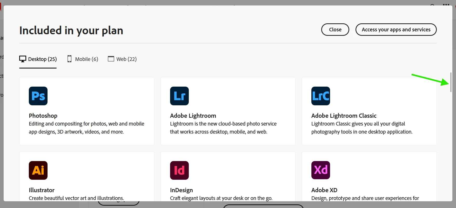Click the dialog's vertical scrollbar thumb
Screen dimensions: 456x208
coord(451,82)
